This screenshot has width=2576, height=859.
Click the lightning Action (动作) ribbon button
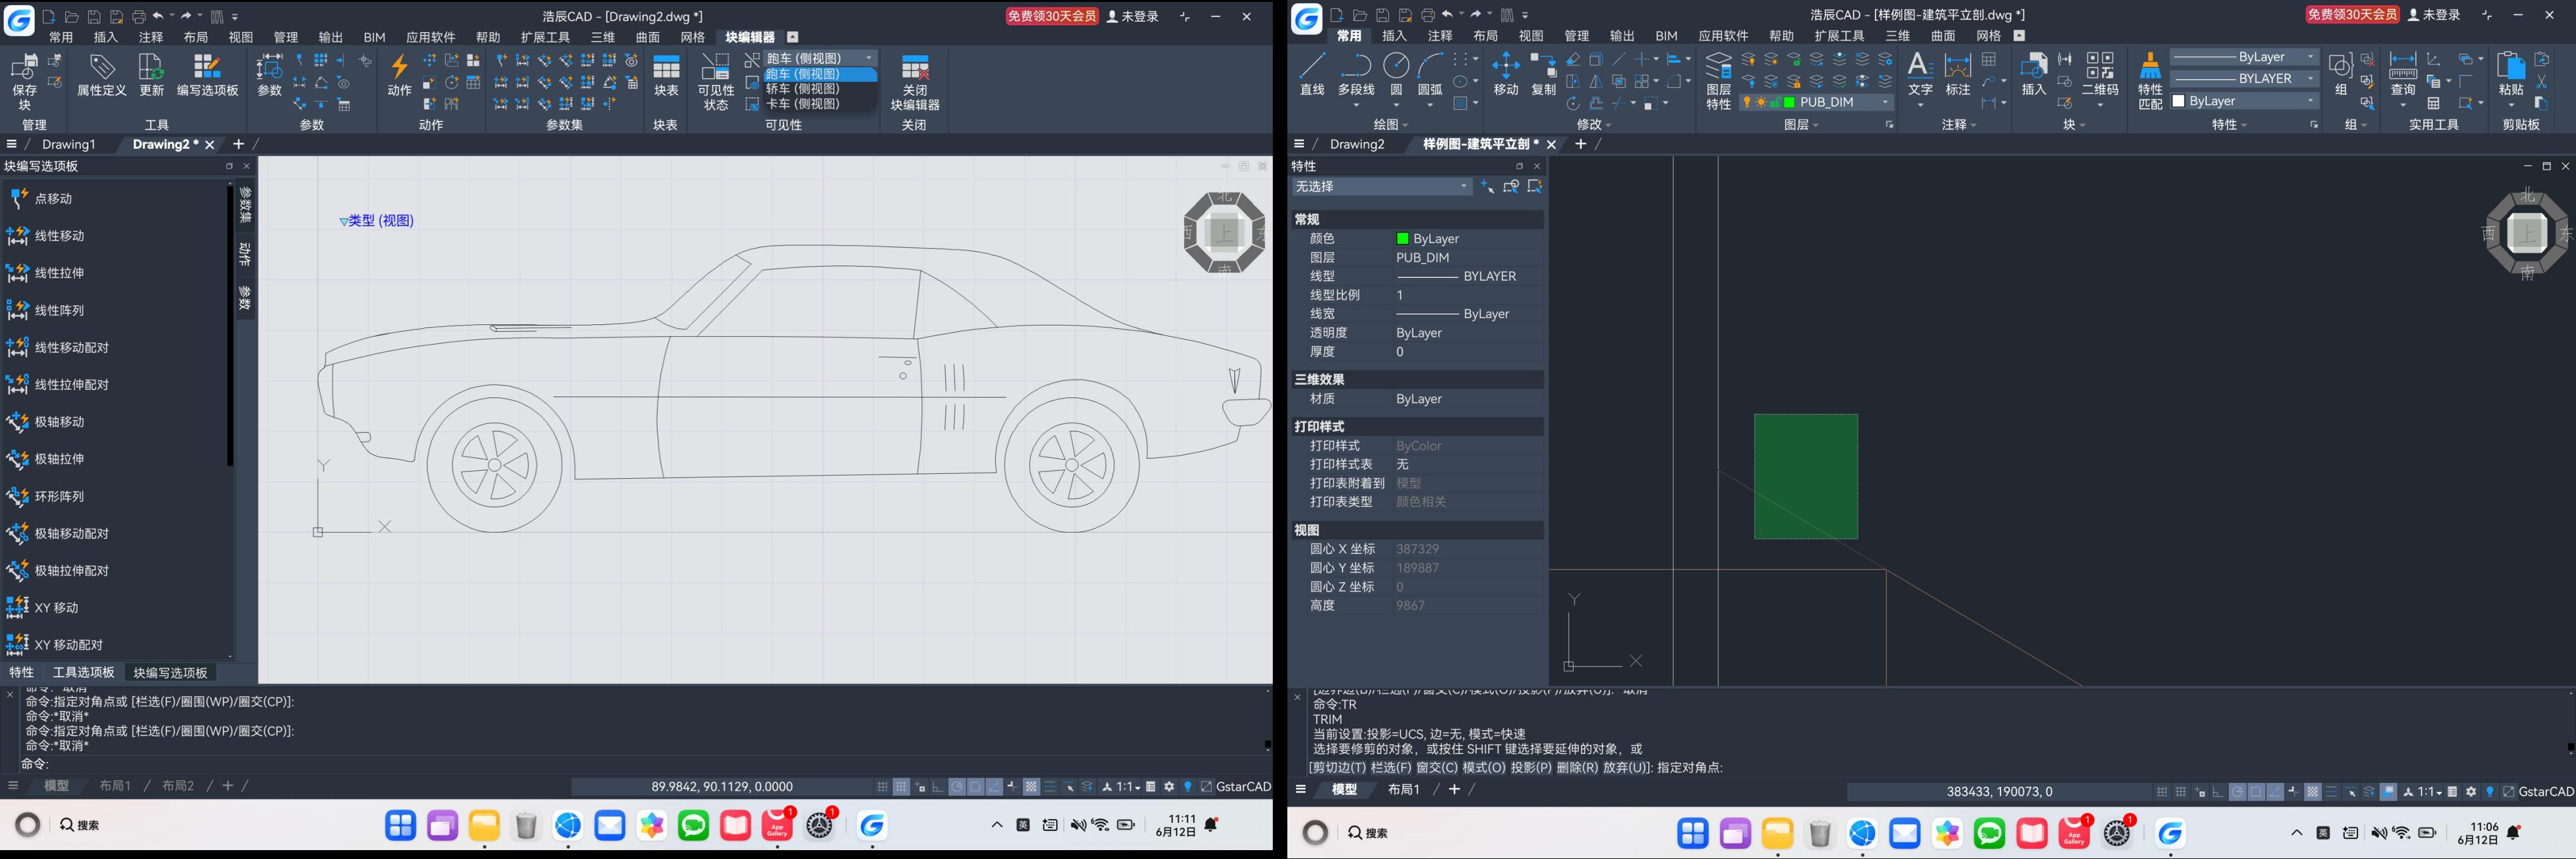[399, 75]
